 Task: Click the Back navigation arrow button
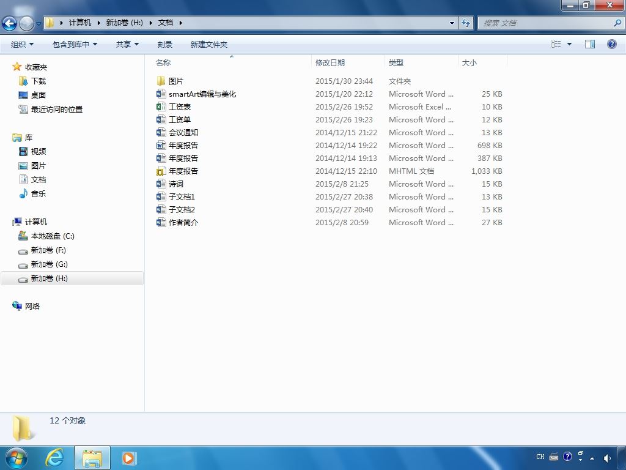[9, 24]
